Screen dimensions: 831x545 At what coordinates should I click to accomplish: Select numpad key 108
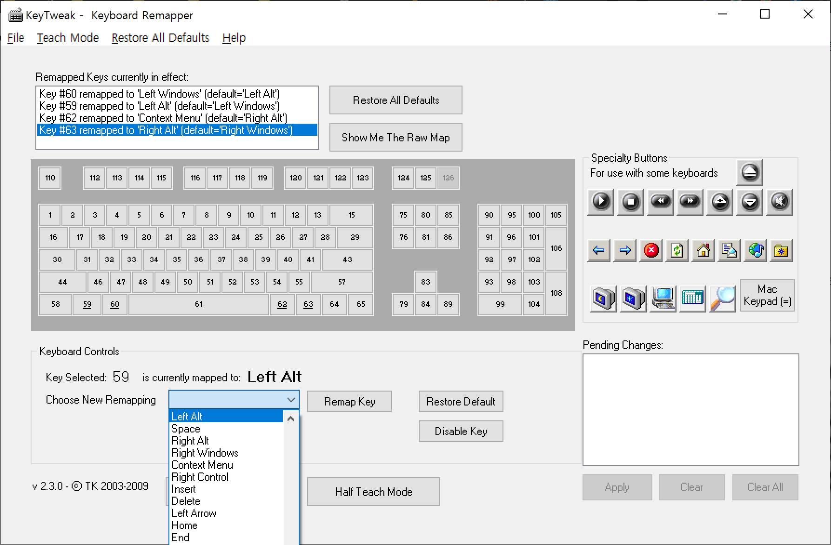tap(556, 293)
